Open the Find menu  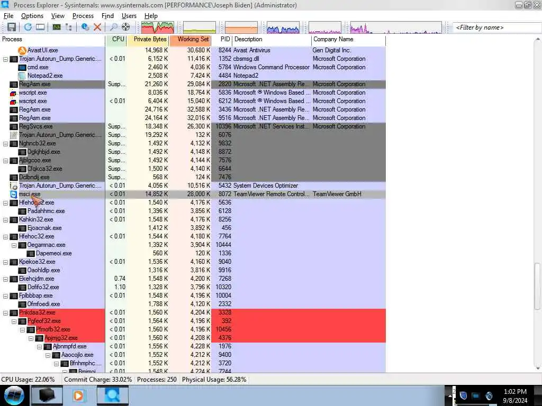click(107, 16)
